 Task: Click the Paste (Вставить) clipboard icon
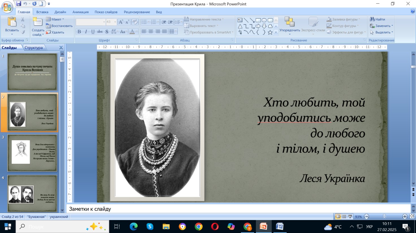pos(12,22)
